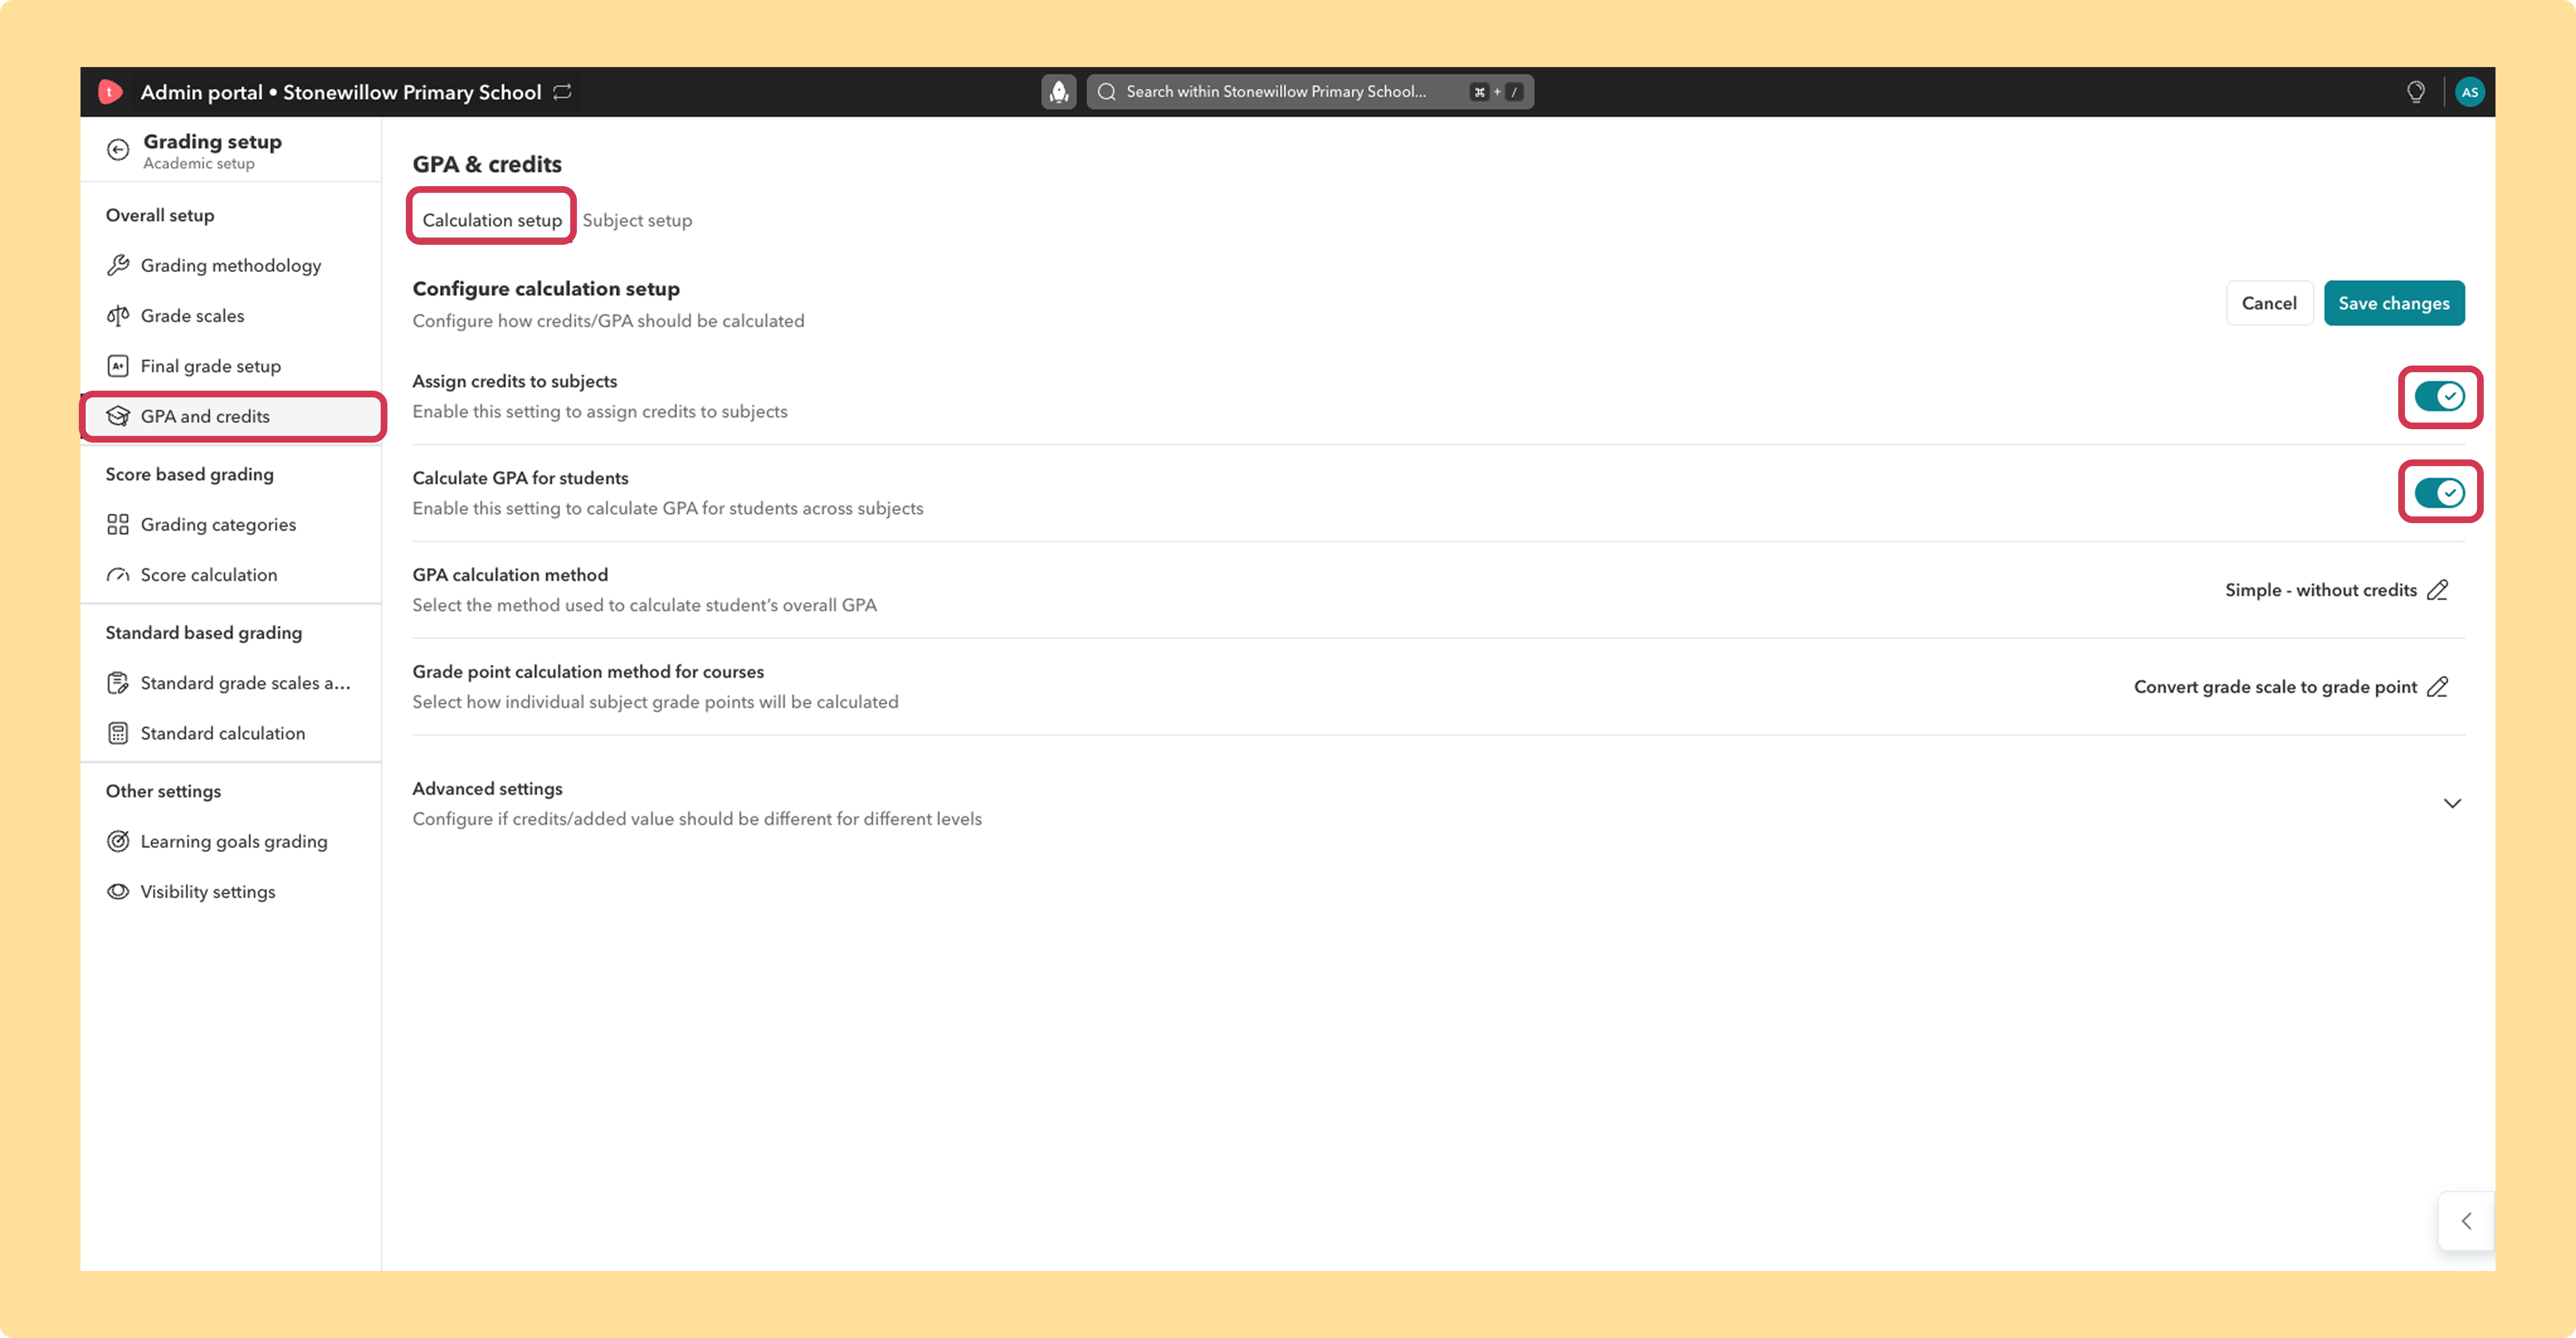The height and width of the screenshot is (1338, 2576).
Task: Click the search keyboard shortcut hint
Action: (1496, 92)
